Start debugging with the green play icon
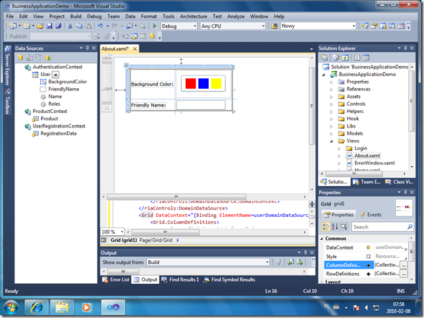 click(x=155, y=26)
